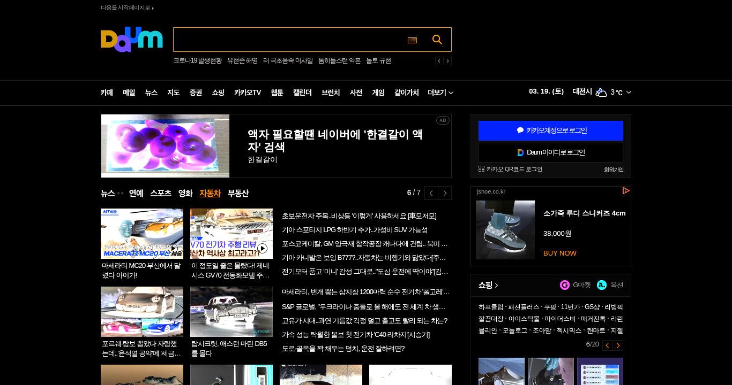Click the magnifier search button
The image size is (732, 385).
(437, 40)
